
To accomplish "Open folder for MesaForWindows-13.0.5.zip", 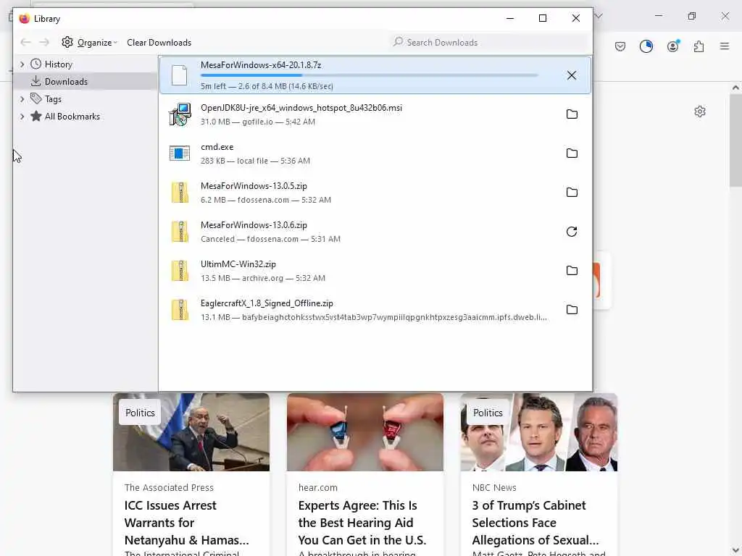I will tap(572, 193).
